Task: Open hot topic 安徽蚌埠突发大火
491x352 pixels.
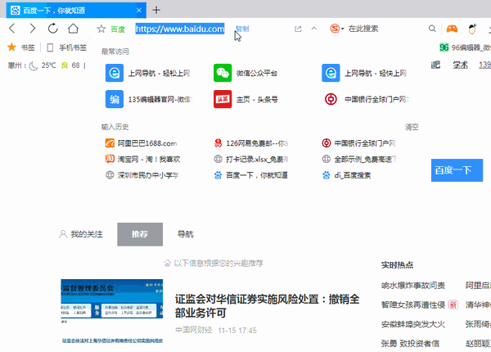Action: coord(413,324)
